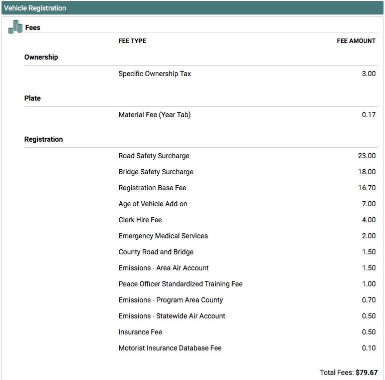Click the 16.70 fee amount
This screenshot has width=385, height=380.
[366, 188]
